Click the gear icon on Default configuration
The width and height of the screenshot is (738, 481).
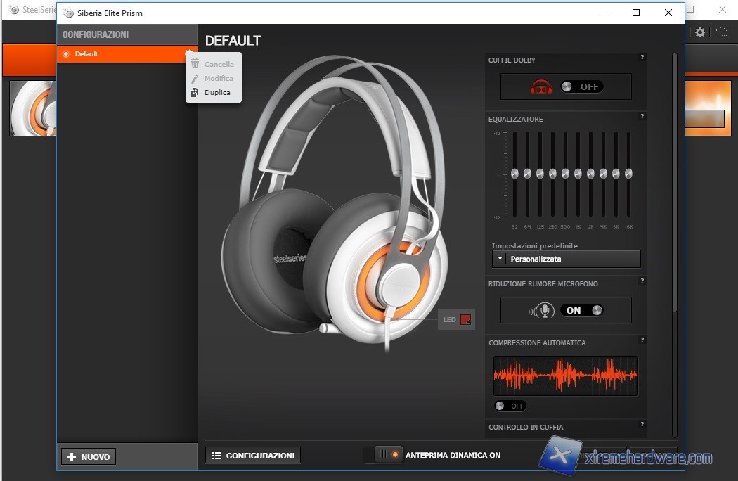(x=188, y=53)
